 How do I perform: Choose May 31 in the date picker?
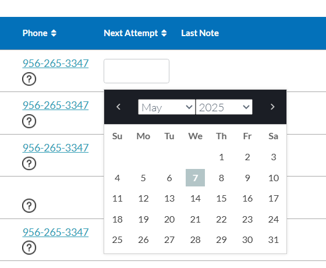click(x=274, y=240)
